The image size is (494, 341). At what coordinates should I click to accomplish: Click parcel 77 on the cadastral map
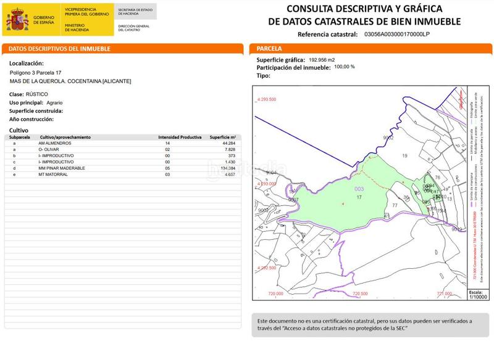click(x=394, y=205)
